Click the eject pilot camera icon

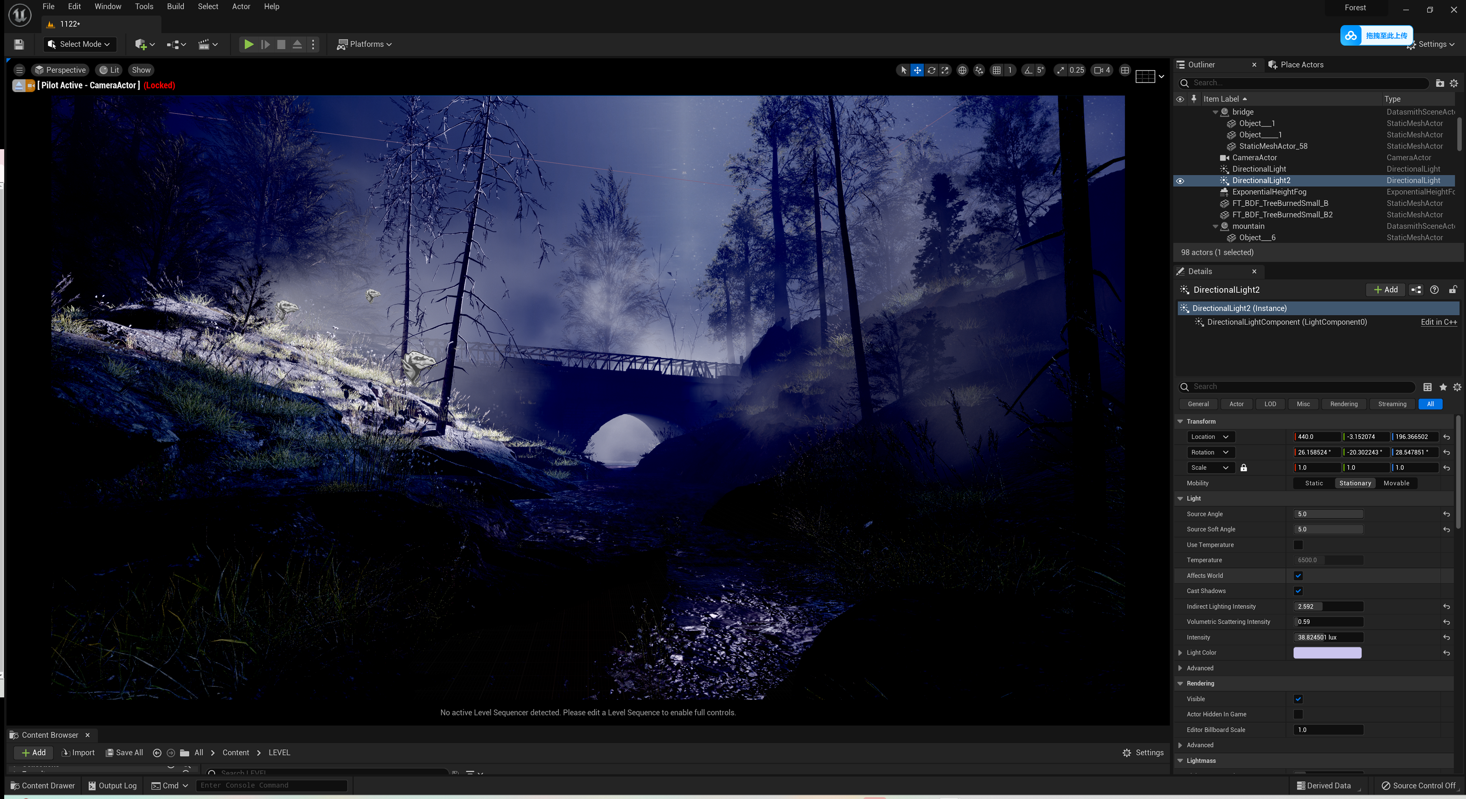[x=18, y=86]
